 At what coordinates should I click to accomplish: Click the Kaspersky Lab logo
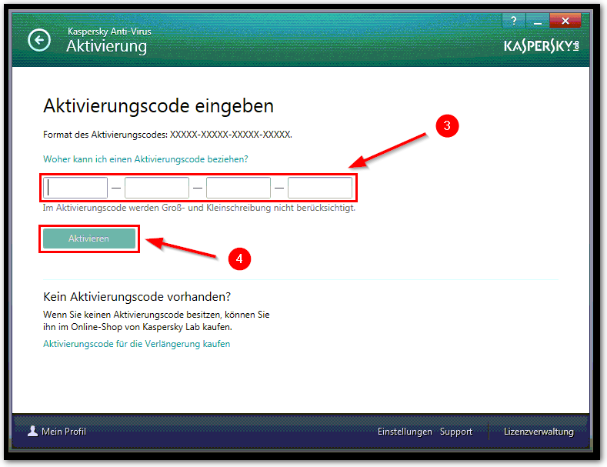[x=541, y=46]
